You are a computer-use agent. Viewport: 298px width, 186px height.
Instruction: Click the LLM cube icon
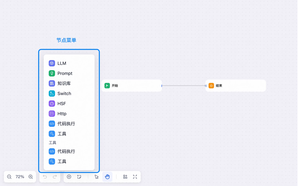coord(52,63)
